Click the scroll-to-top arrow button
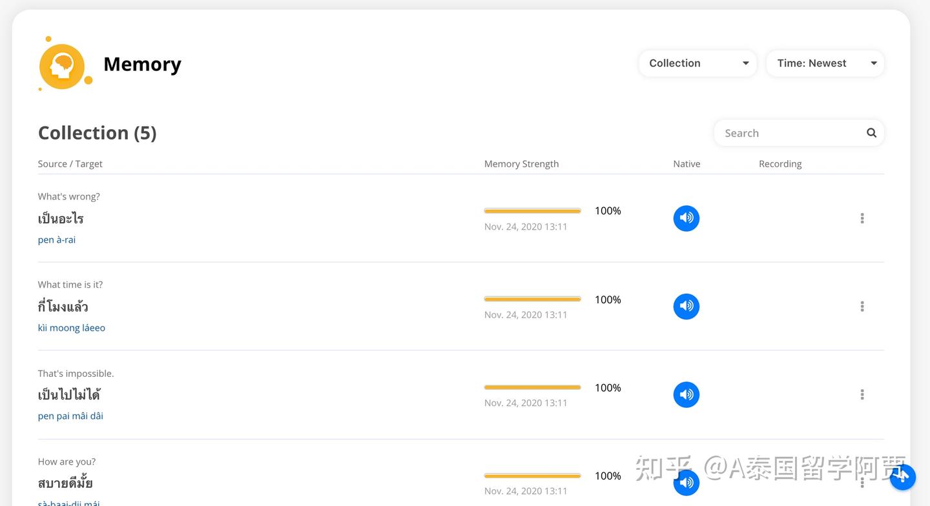Screen dimensions: 930x506 pyautogui.click(x=902, y=477)
